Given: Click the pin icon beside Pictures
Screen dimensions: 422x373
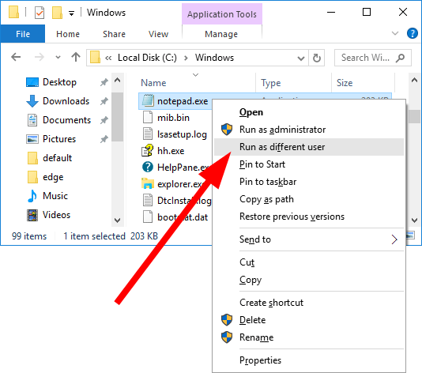Looking at the screenshot, I should 104,139.
